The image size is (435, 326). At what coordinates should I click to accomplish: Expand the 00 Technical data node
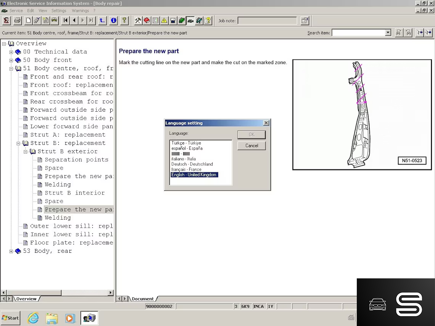pos(11,52)
